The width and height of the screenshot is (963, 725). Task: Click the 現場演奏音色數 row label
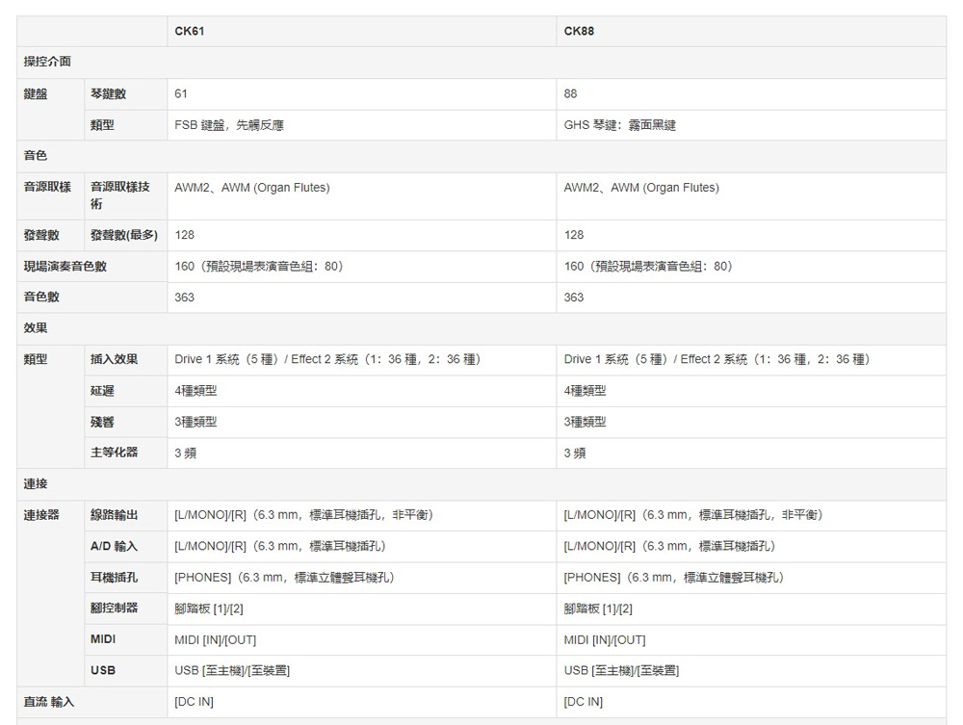[x=65, y=266]
